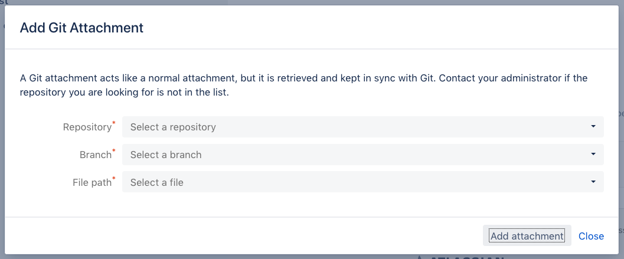Click the red asterisk beside Branch
624x259 pixels.
coord(114,151)
